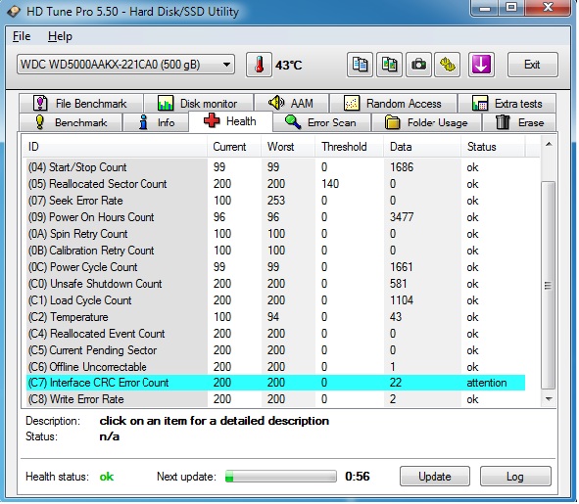Click the 0:56 next update countdown
The height and width of the screenshot is (504, 579).
(x=357, y=476)
